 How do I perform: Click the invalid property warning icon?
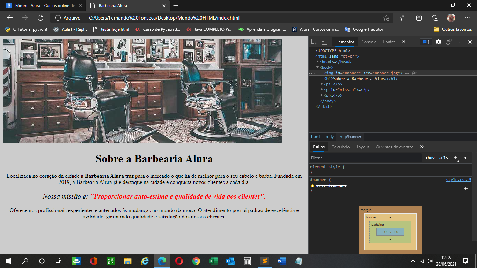[313, 185]
